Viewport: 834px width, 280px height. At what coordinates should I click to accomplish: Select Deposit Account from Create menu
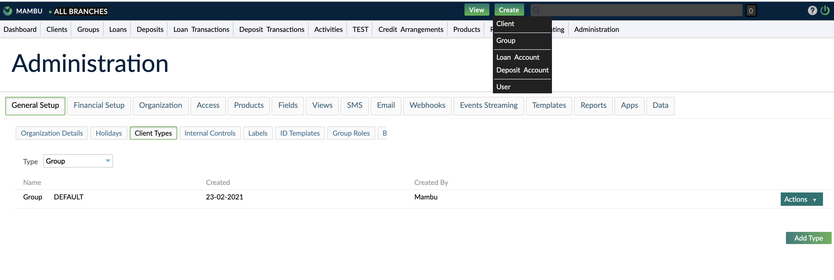tap(522, 70)
